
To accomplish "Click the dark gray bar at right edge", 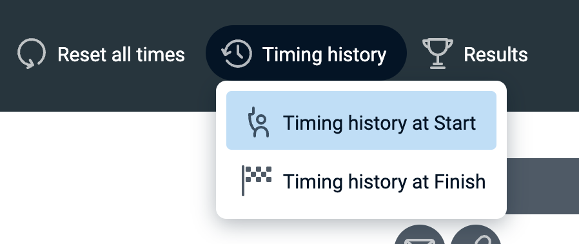I will (543, 186).
